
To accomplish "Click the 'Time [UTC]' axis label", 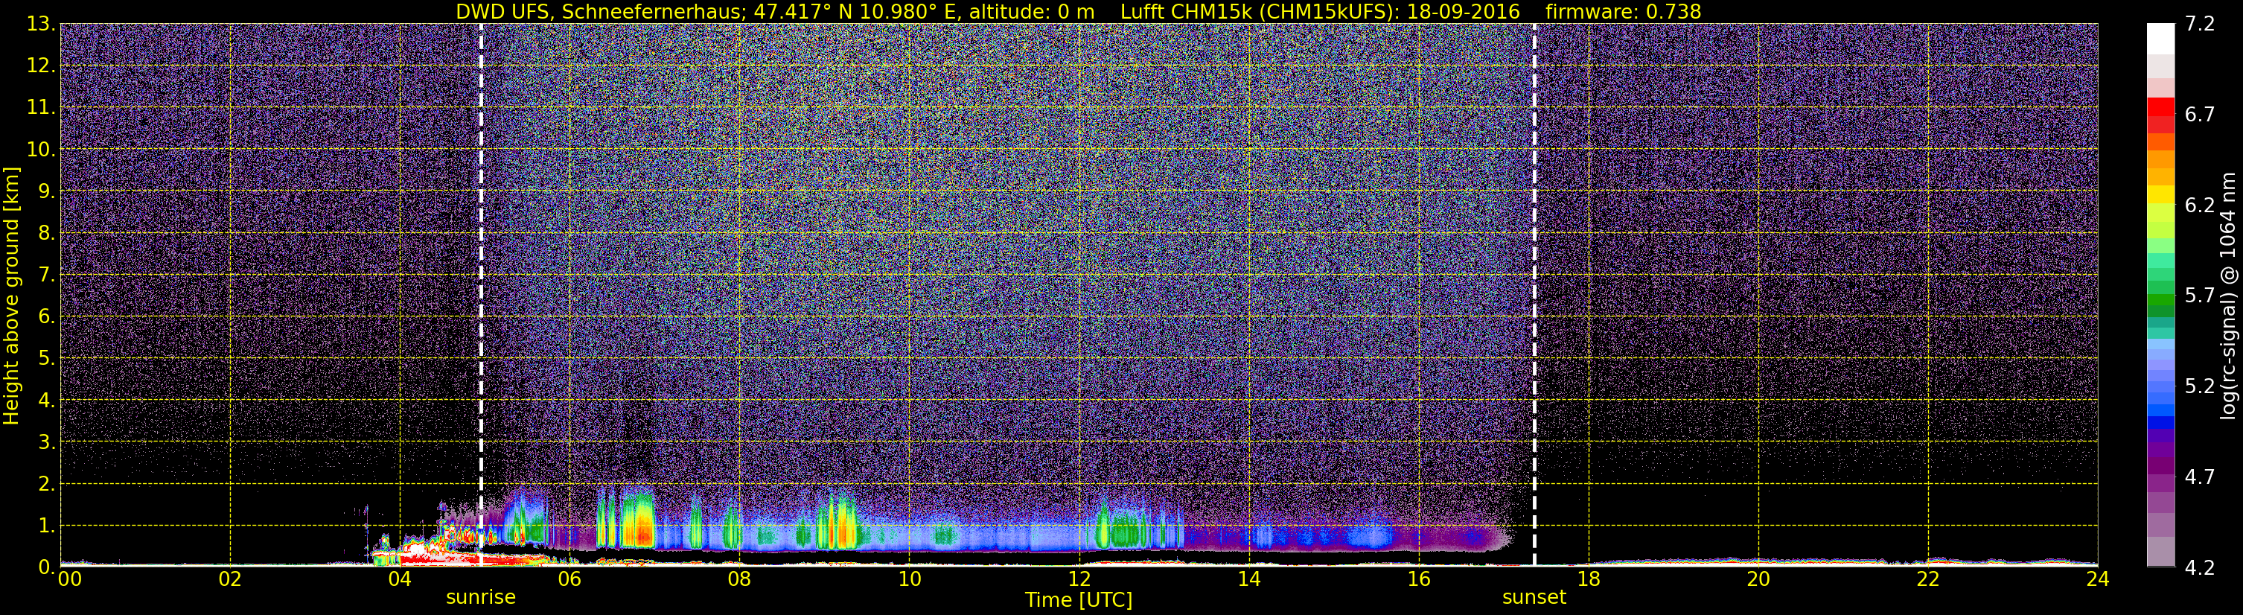I will click(1079, 600).
